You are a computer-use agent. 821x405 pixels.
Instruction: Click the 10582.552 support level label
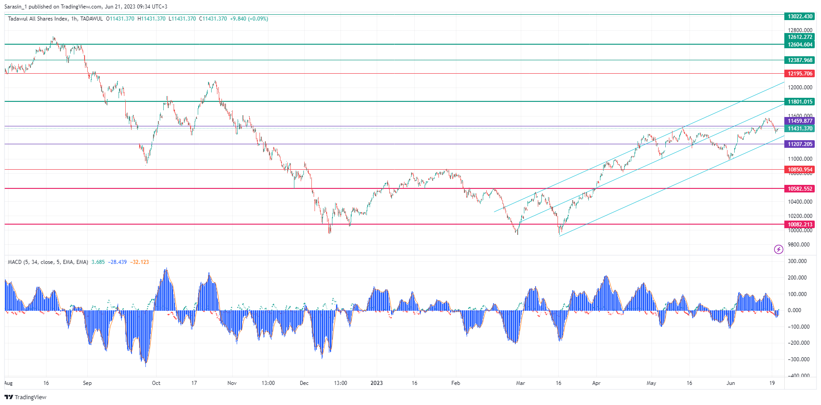(800, 189)
